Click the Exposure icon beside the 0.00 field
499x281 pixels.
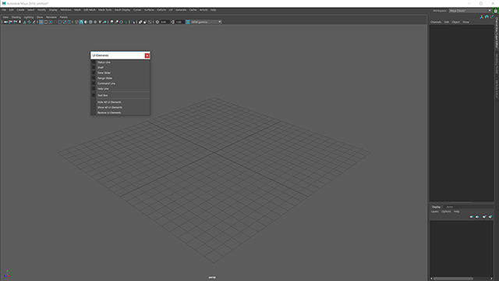point(157,22)
